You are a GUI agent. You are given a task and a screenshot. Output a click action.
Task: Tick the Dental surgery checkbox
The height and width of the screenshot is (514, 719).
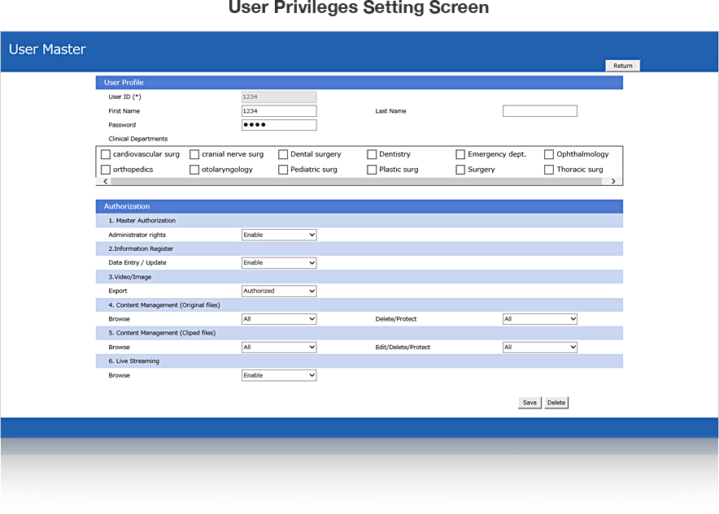coord(283,154)
